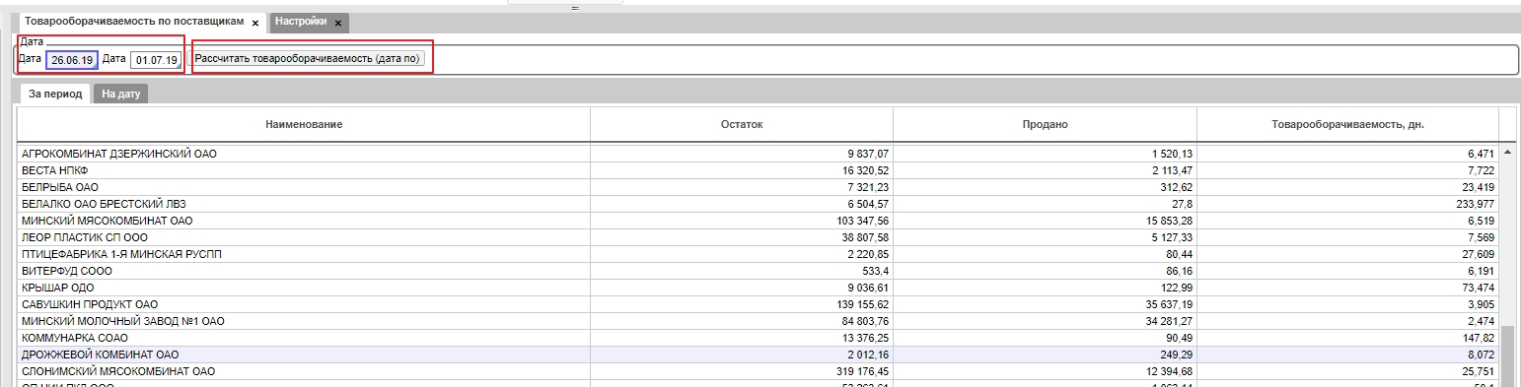Click the table scrollbar up arrow
Viewport: 1521px width, 387px height.
click(x=1507, y=154)
